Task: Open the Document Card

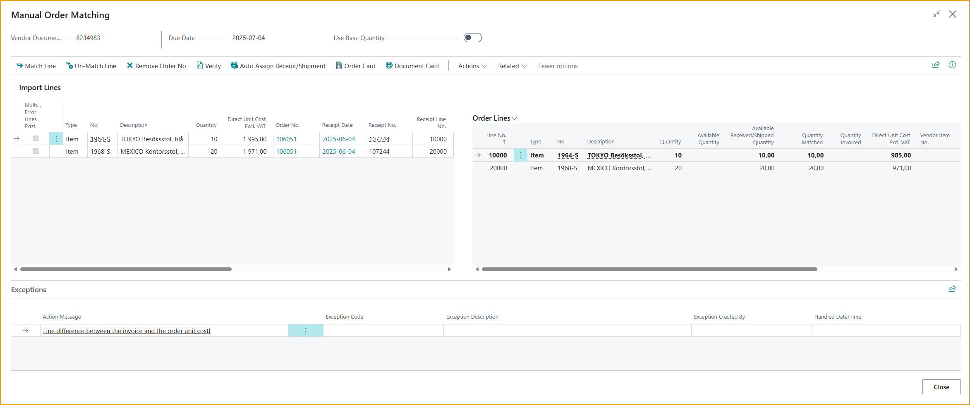Action: click(x=412, y=66)
